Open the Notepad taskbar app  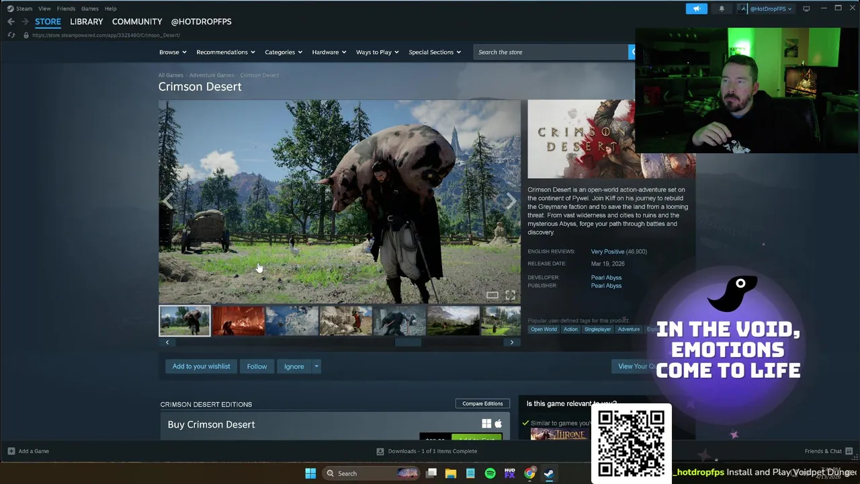click(x=470, y=473)
